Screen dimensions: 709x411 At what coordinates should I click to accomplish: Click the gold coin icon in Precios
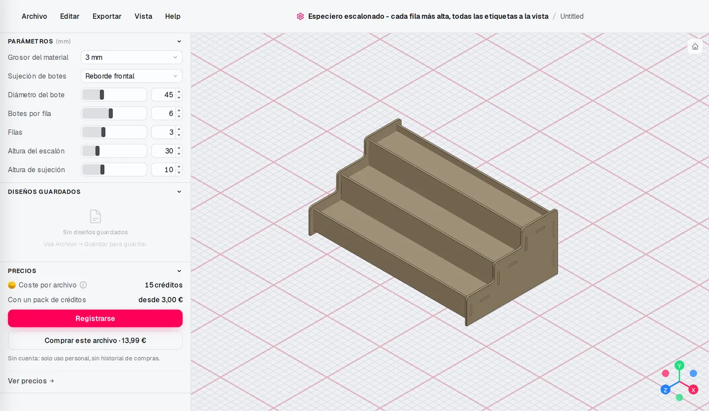tap(12, 285)
